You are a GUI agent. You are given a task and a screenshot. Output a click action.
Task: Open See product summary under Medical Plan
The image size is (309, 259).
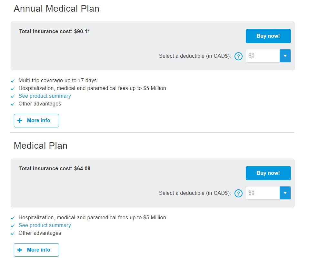(x=45, y=225)
